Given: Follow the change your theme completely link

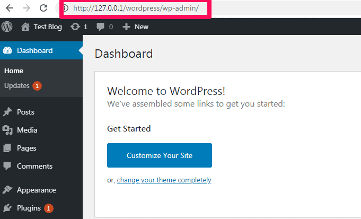Looking at the screenshot, I should 164,180.
